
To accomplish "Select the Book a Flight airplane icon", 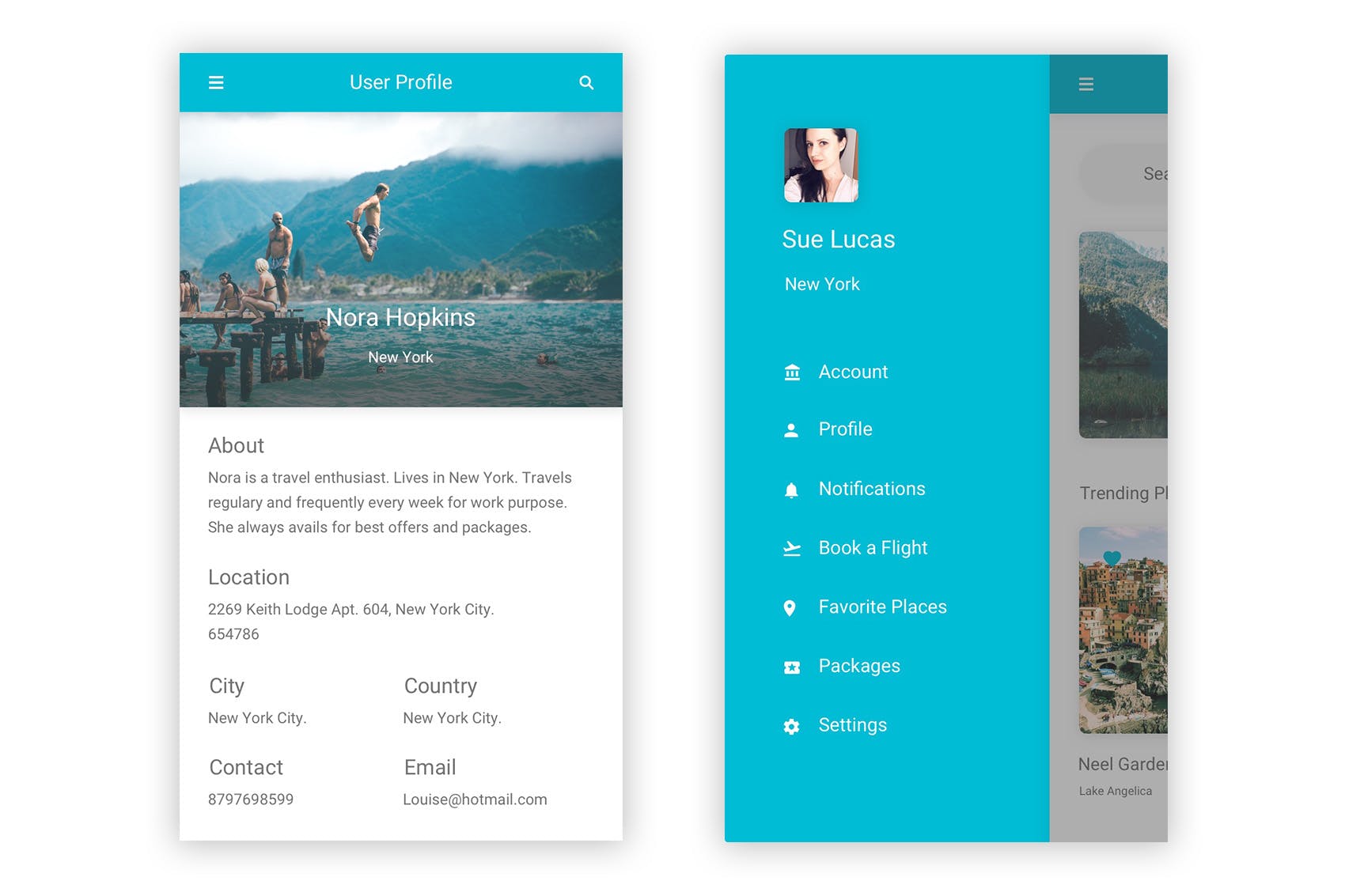I will point(790,546).
